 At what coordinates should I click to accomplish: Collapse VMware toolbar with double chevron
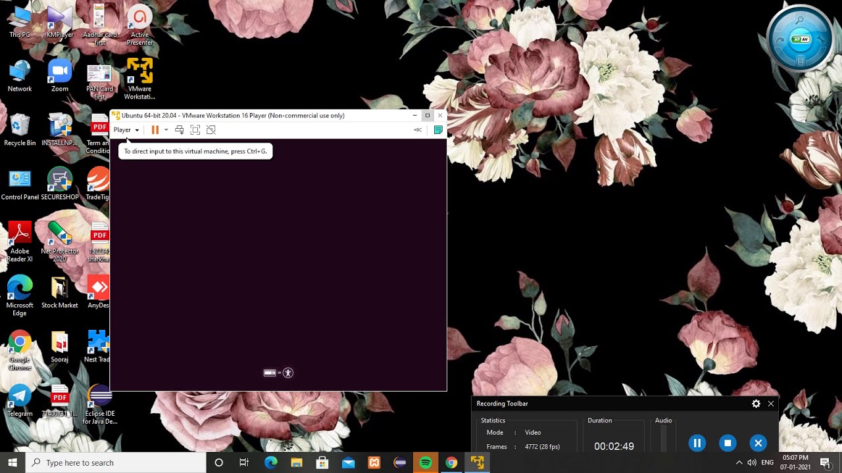point(418,130)
